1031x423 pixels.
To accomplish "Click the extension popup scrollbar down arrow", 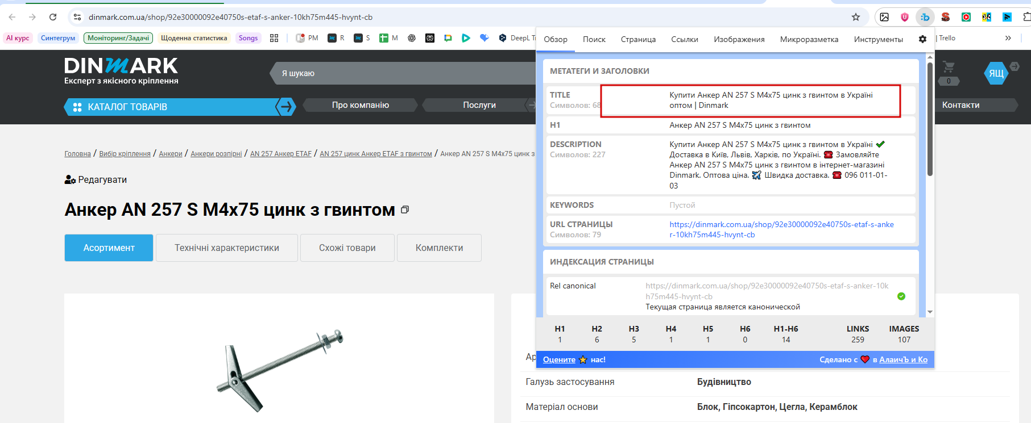I will (930, 312).
